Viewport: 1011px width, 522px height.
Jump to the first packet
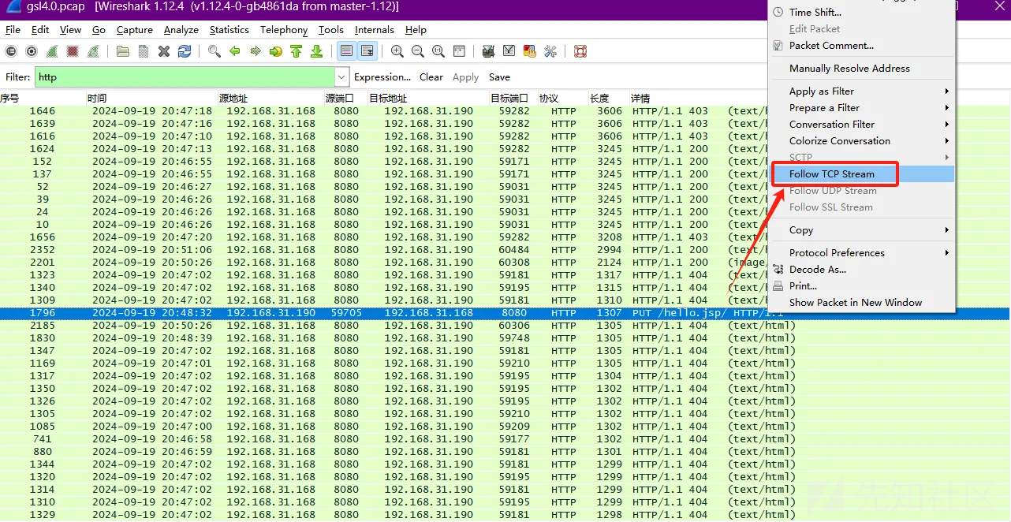296,51
